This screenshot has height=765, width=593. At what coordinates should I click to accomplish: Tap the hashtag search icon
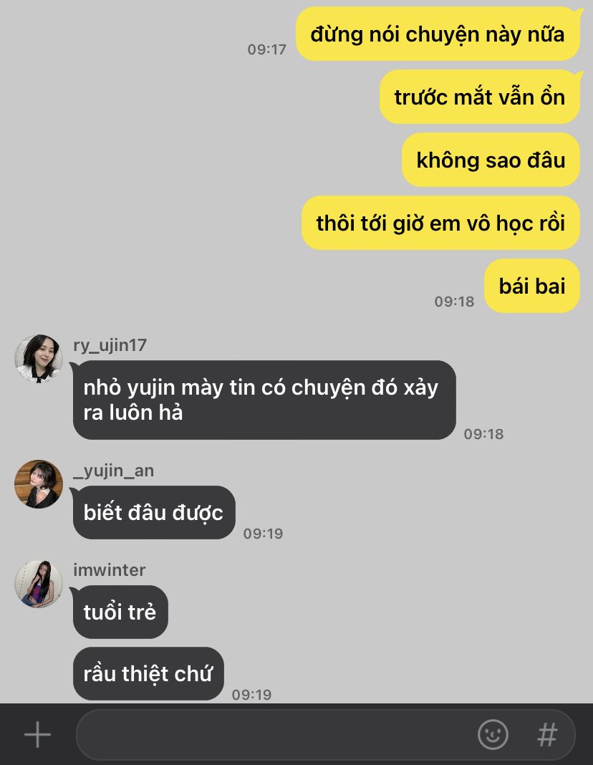point(547,734)
